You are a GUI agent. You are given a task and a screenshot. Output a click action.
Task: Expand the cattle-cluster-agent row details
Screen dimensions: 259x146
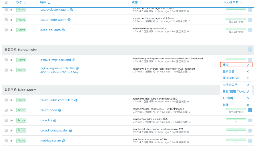11,10
